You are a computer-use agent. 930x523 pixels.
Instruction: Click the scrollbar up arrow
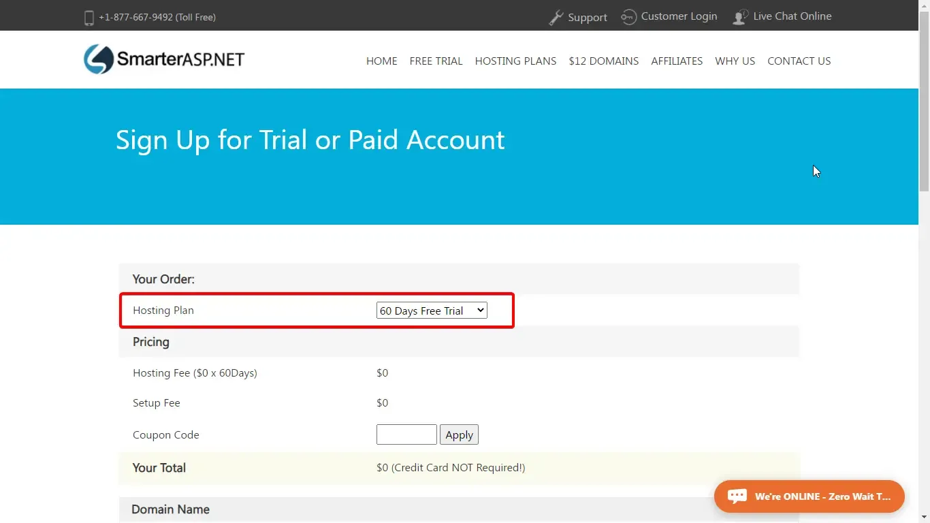[x=924, y=5]
